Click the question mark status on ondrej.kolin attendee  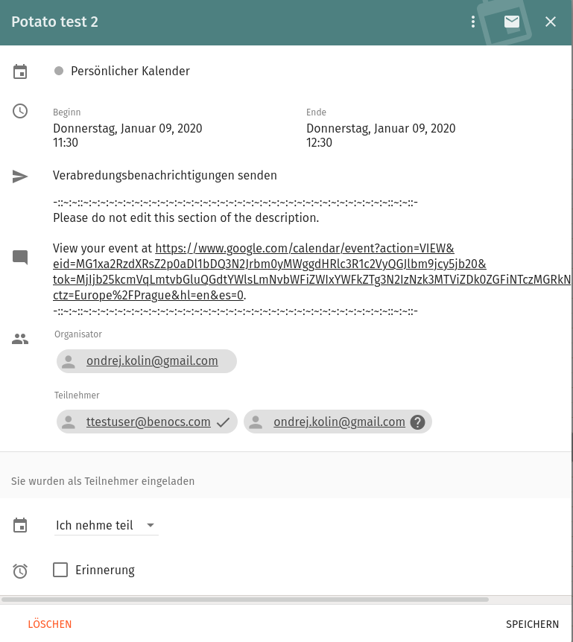pos(418,422)
